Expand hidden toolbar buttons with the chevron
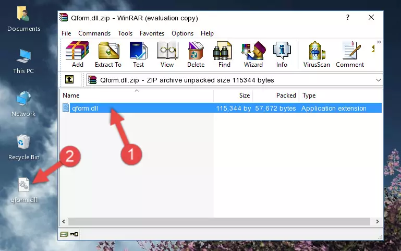The image size is (401, 251). pos(379,42)
